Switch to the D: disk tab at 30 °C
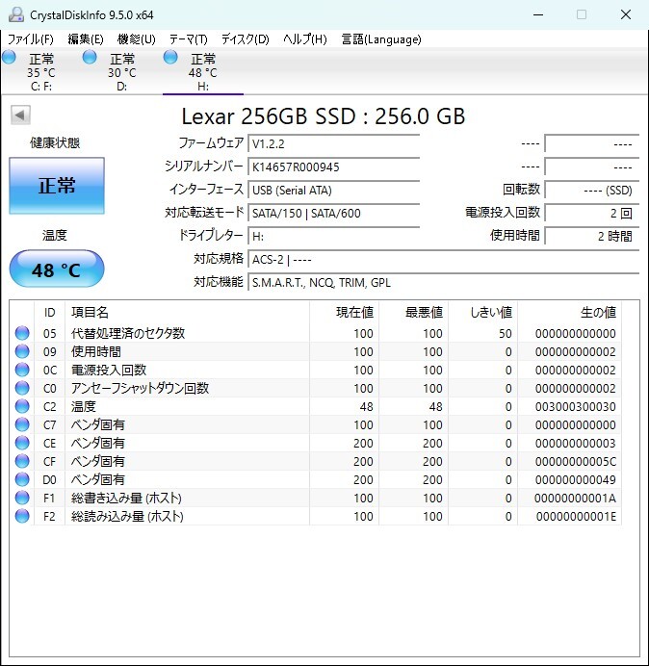The width and height of the screenshot is (649, 666). [122, 72]
